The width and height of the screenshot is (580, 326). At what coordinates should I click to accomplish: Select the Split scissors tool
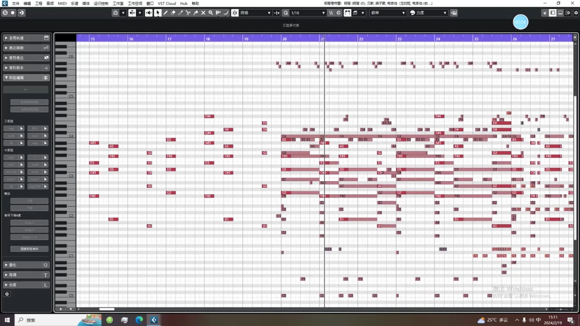[x=188, y=13]
